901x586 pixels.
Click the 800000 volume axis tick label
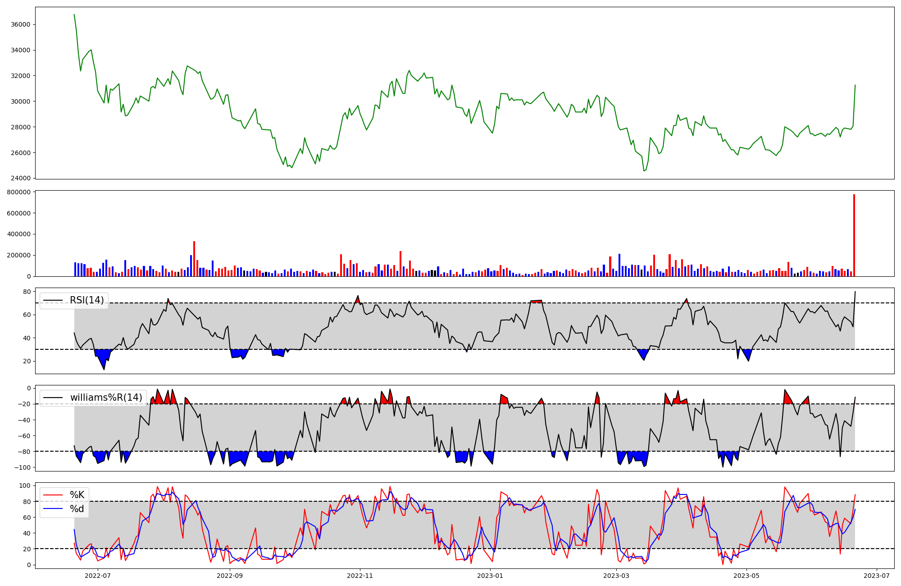(x=18, y=192)
